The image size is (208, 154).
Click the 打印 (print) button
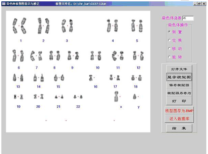click(x=179, y=101)
